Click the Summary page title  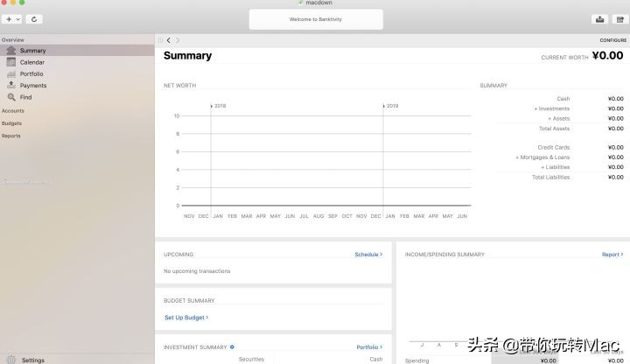[187, 55]
